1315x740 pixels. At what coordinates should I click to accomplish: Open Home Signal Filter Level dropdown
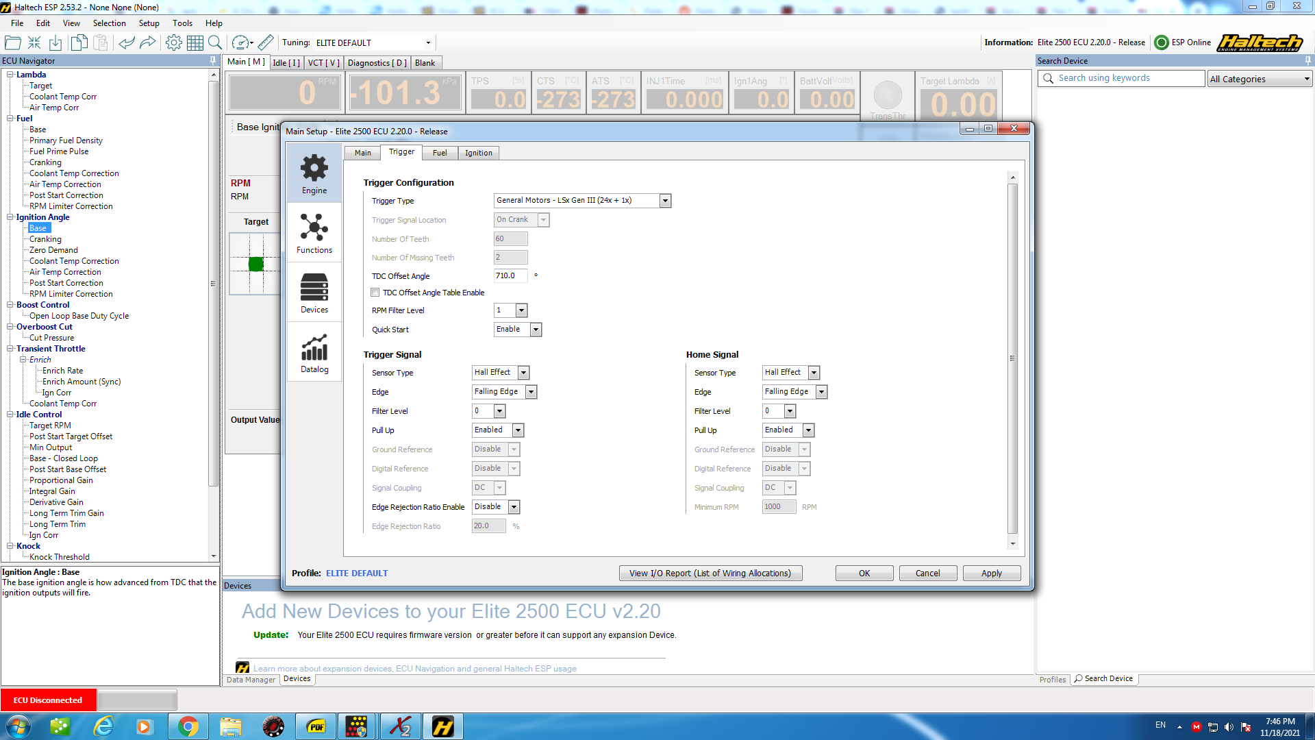790,411
